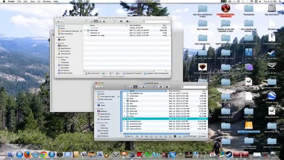Expand the data folder in KOTOR Data
The width and height of the screenshot is (284, 160).
124,99
